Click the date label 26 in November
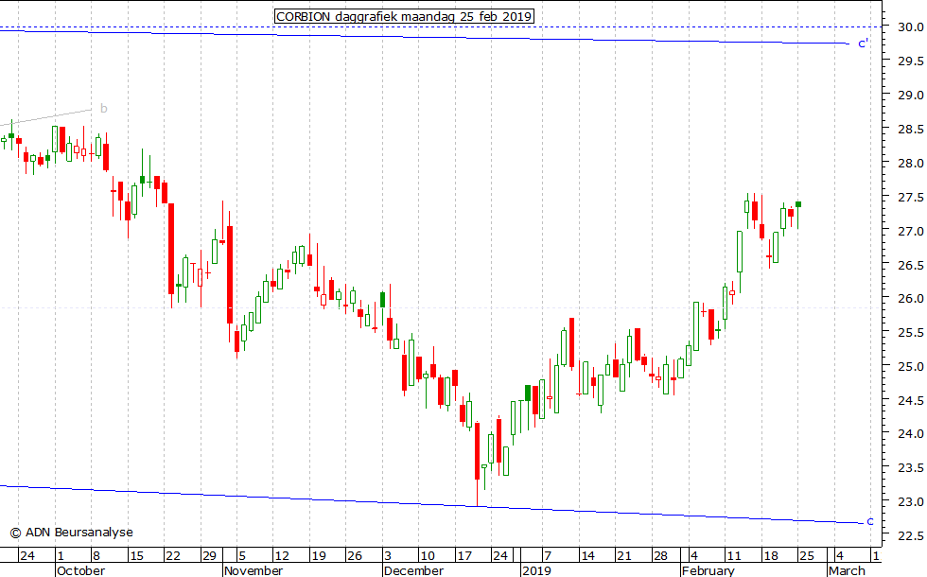 click(354, 556)
